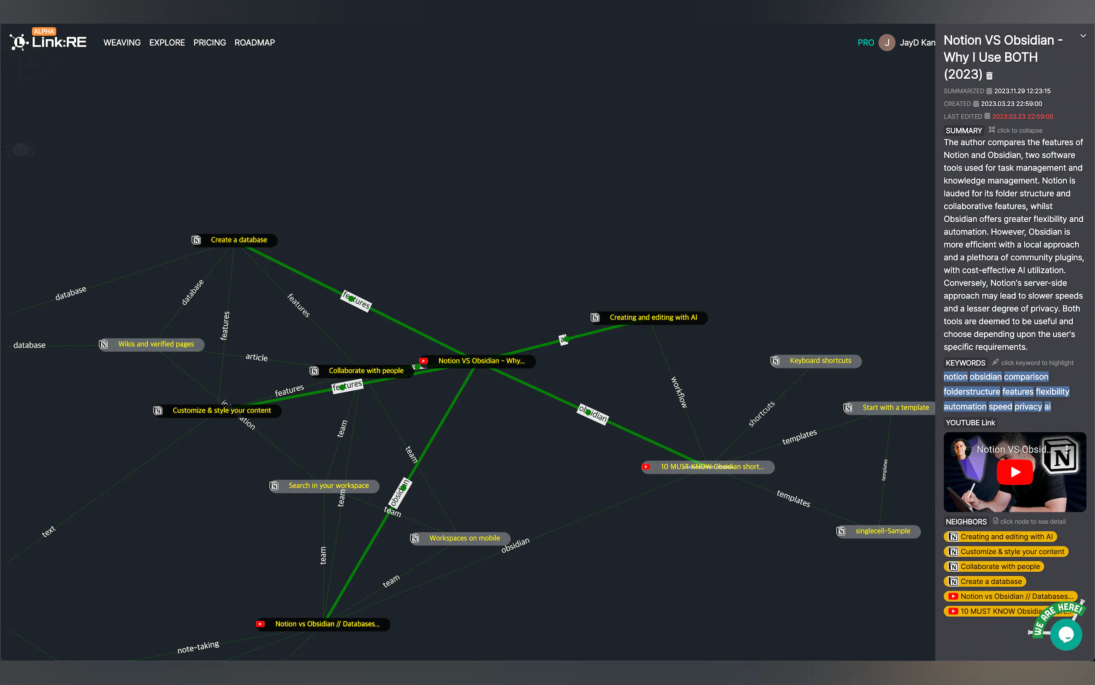
Task: Open the JayD Kan account menu
Action: (917, 43)
